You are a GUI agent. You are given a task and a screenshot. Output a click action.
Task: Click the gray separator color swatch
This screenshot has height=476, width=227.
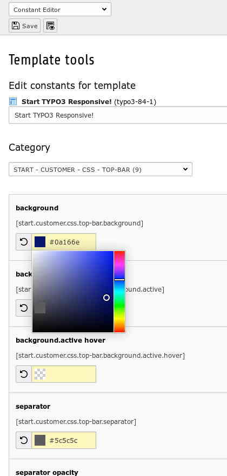click(40, 440)
